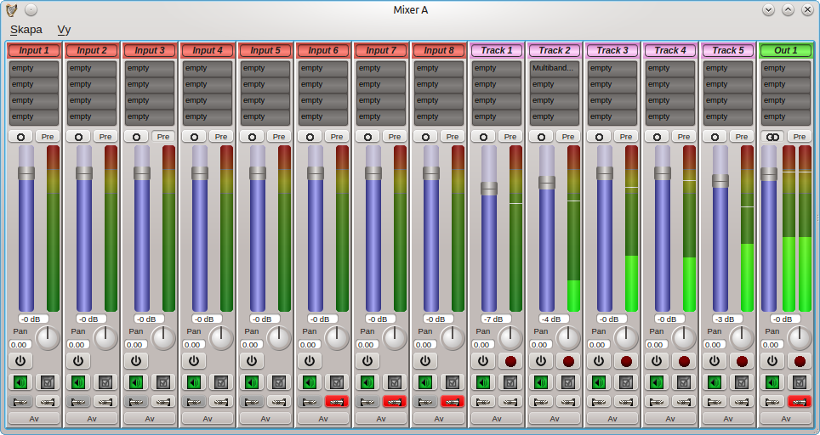Open output routing for Input 6
The width and height of the screenshot is (820, 435).
coord(337,401)
